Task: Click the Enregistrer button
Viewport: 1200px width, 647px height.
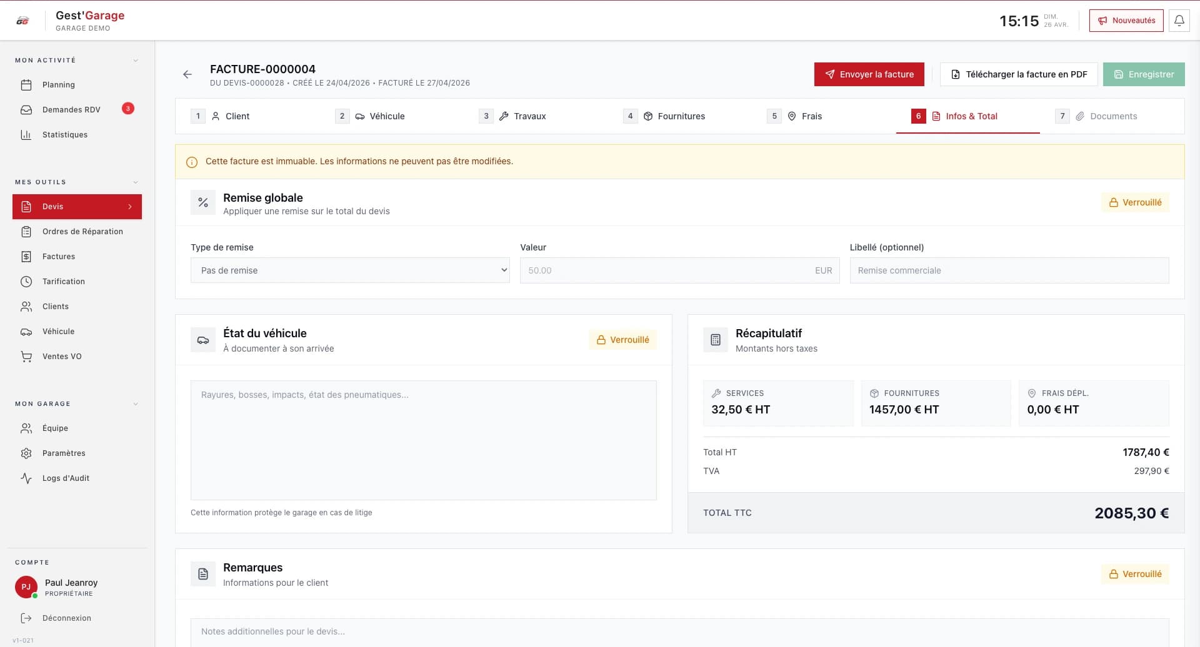Action: pos(1144,74)
